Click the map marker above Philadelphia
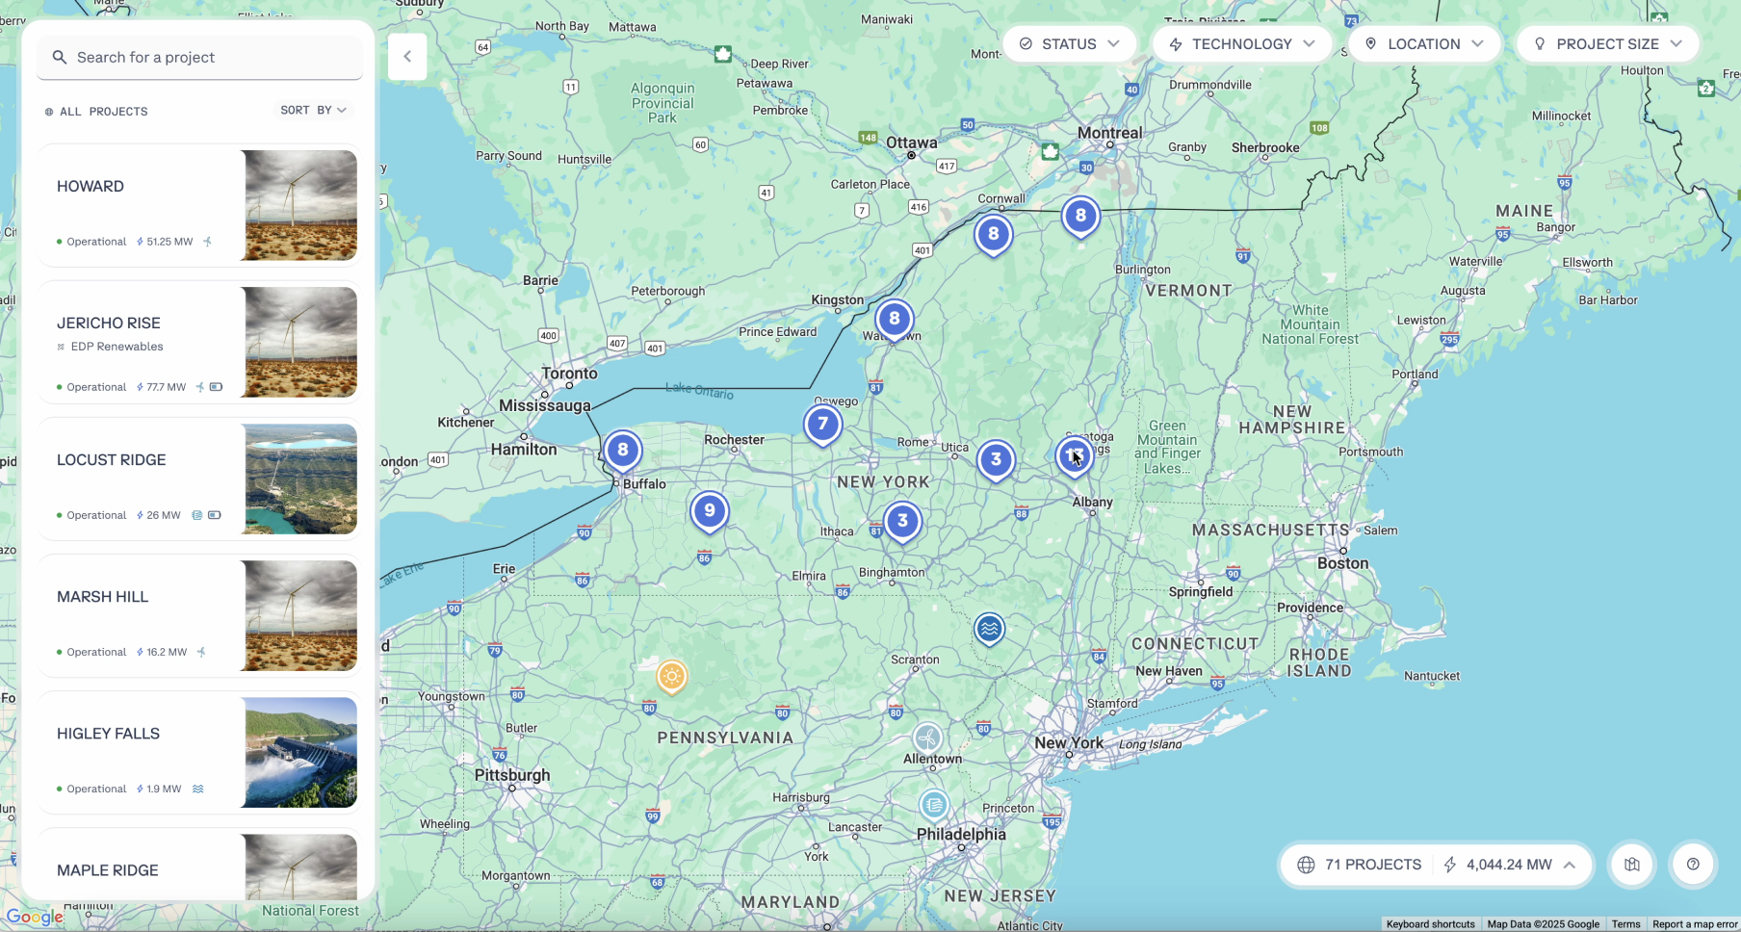The width and height of the screenshot is (1741, 932). point(933,804)
